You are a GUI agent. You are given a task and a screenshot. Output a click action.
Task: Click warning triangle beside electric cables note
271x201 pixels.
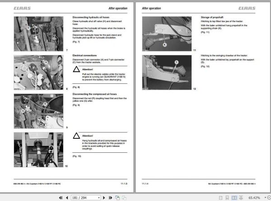[76, 69]
